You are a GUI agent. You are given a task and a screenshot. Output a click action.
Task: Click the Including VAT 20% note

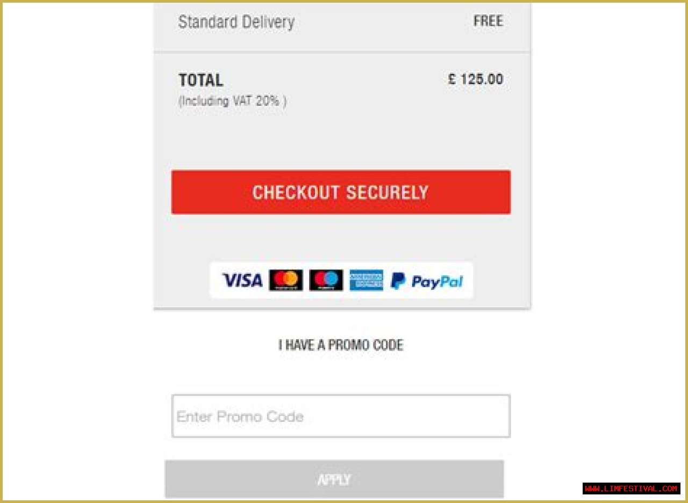click(232, 101)
